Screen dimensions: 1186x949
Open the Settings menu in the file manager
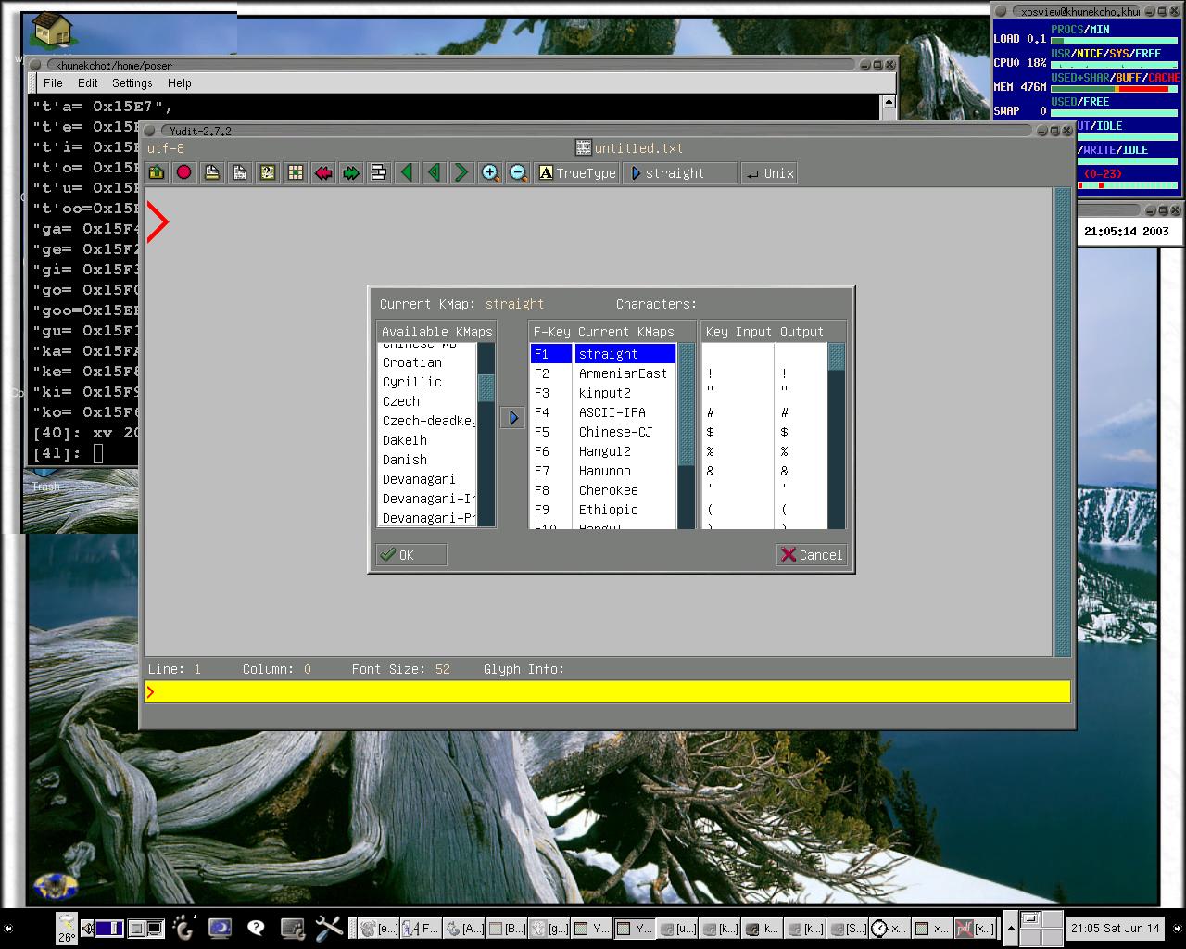[x=132, y=83]
